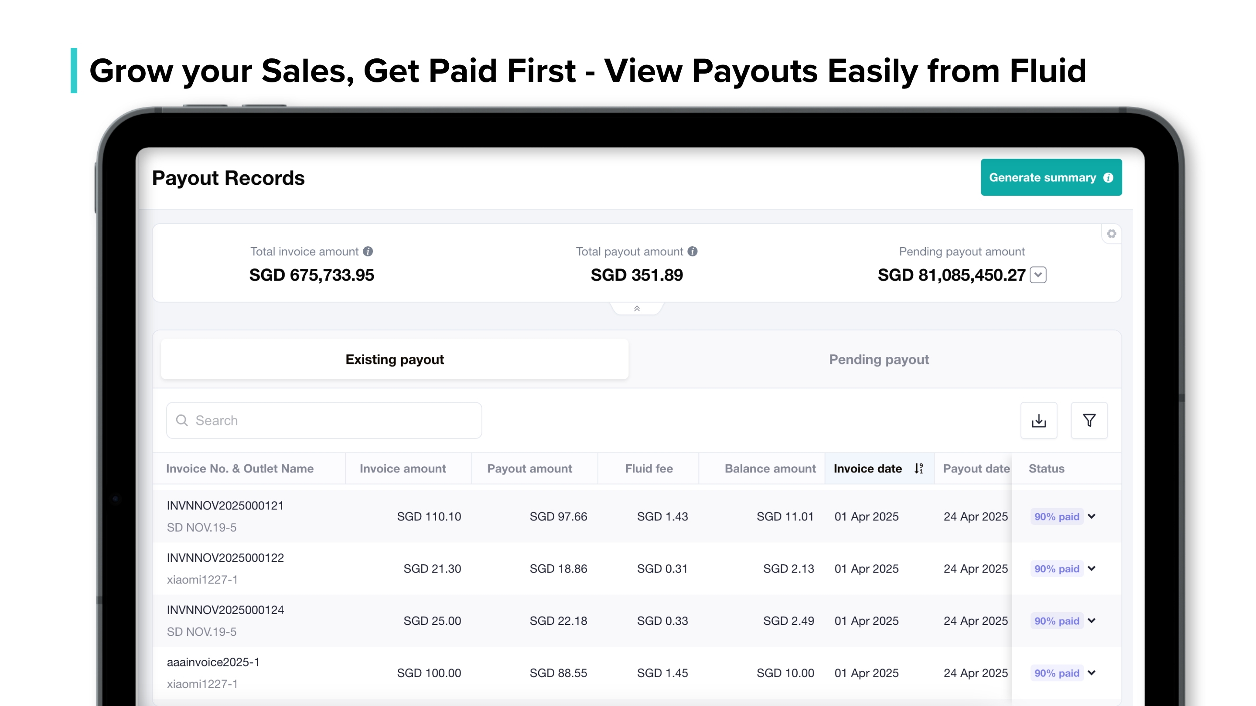
Task: Click Payout Records page title
Action: tap(228, 178)
